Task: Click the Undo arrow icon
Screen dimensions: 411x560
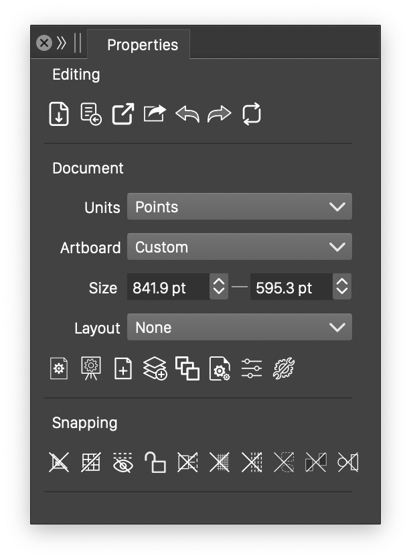Action: coord(187,114)
